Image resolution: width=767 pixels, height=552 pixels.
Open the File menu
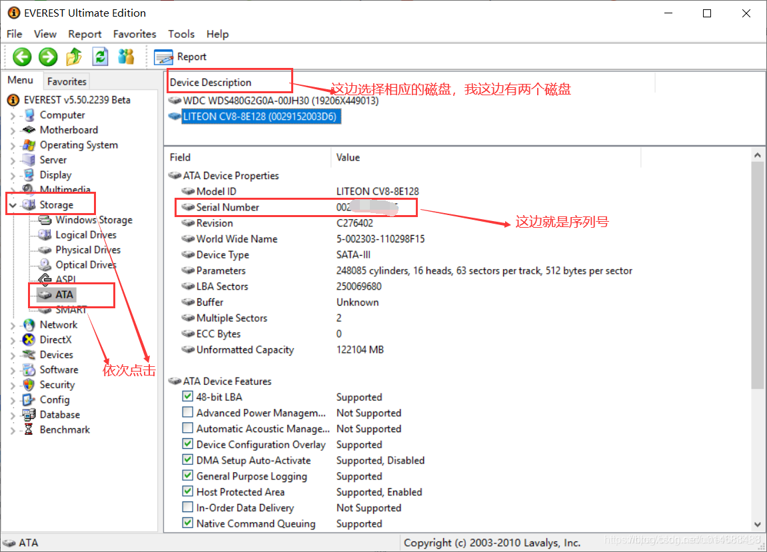point(14,34)
